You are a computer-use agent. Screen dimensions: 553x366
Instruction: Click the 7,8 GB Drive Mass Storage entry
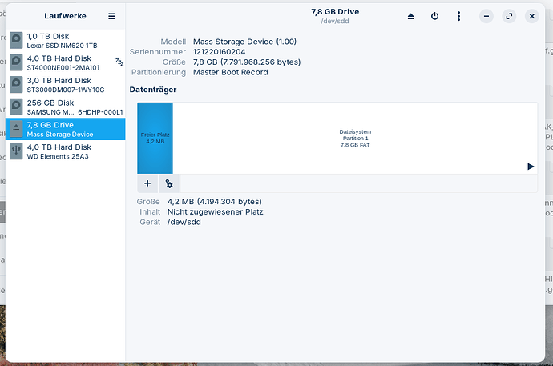tap(64, 129)
